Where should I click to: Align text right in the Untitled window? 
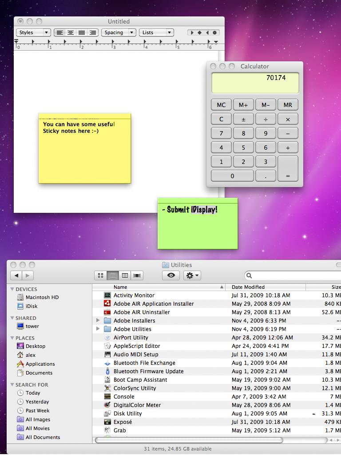coord(93,32)
